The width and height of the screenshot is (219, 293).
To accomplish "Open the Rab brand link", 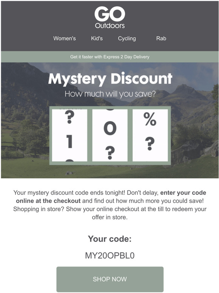I will tap(161, 38).
